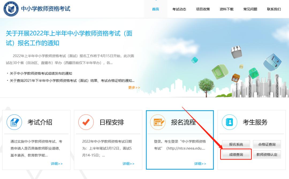Screen dimensions: 289x179
Task: Open the 首页 menu tab
Action: [155, 9]
